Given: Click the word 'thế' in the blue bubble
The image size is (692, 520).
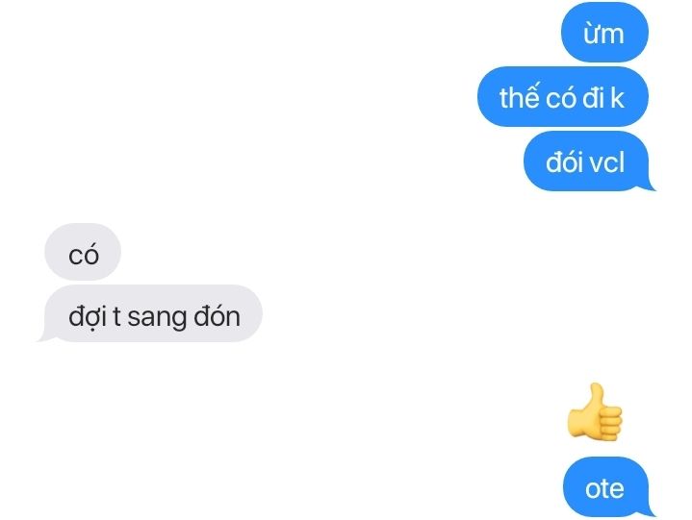Looking at the screenshot, I should pos(520,96).
